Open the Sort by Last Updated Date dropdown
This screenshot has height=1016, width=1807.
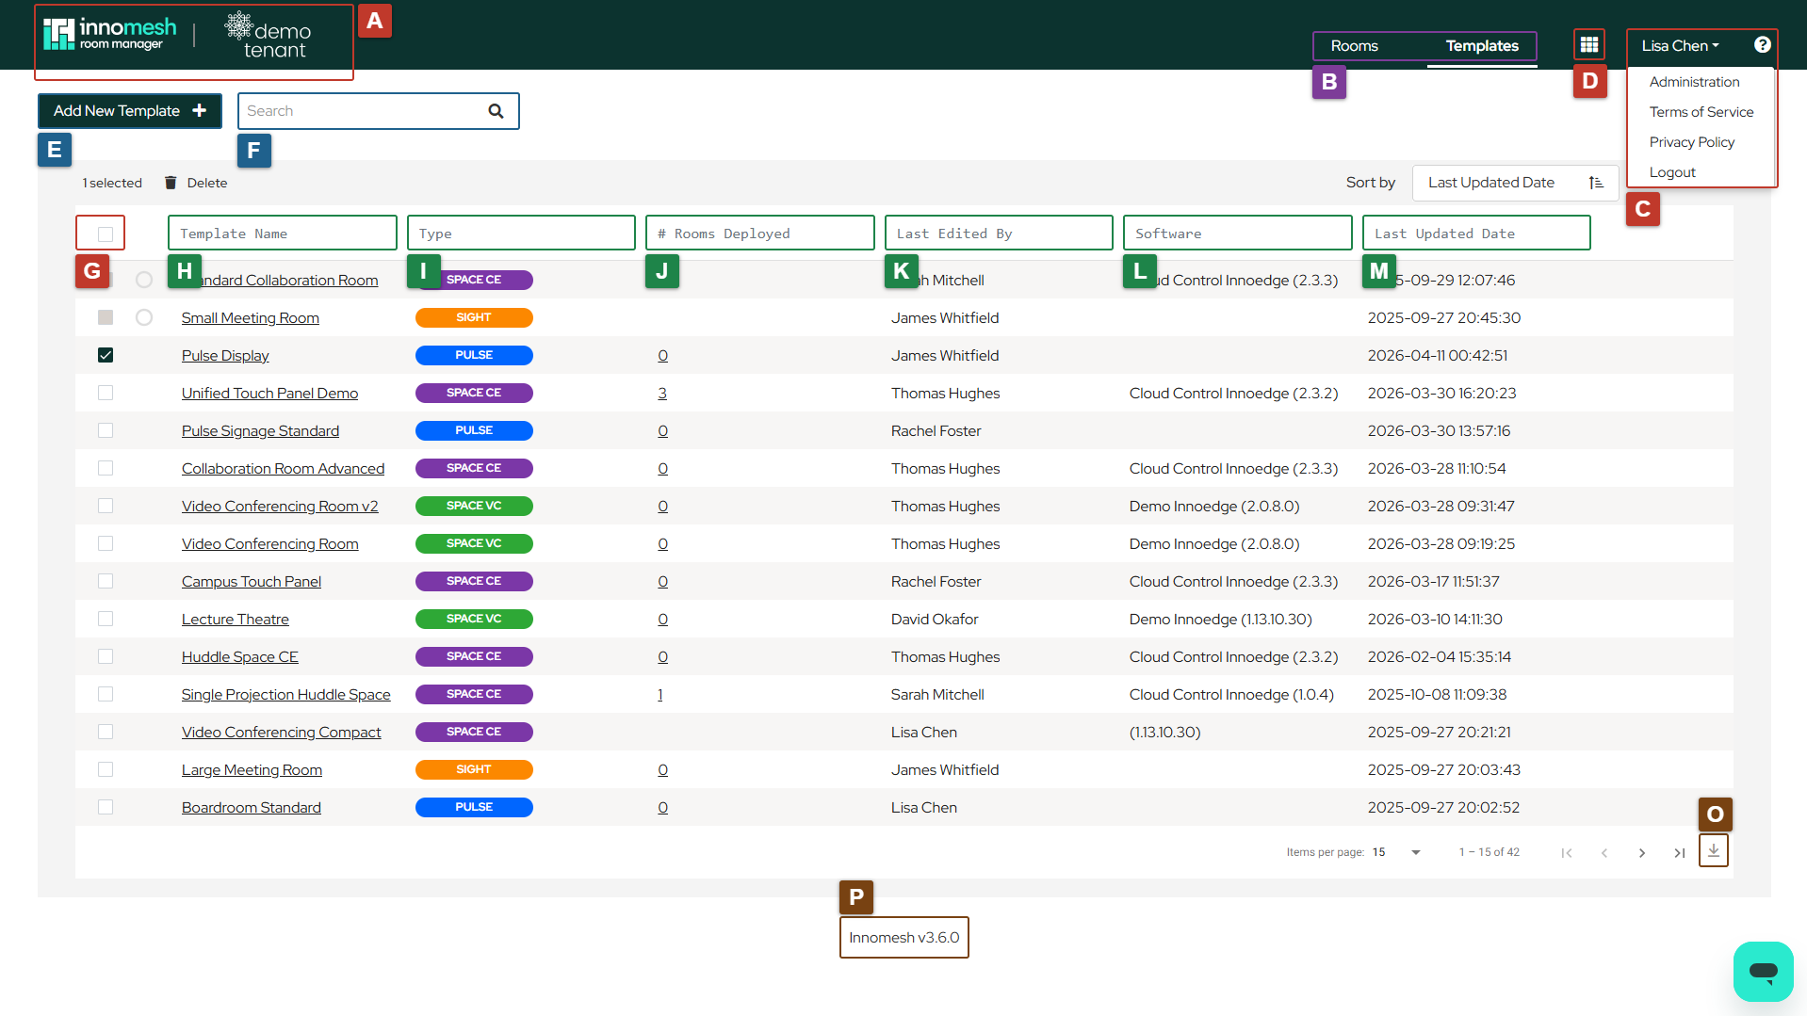[x=1515, y=183]
